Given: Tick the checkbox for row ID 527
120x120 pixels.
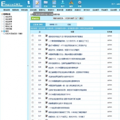Looking at the screenshot, I should 32,71.
